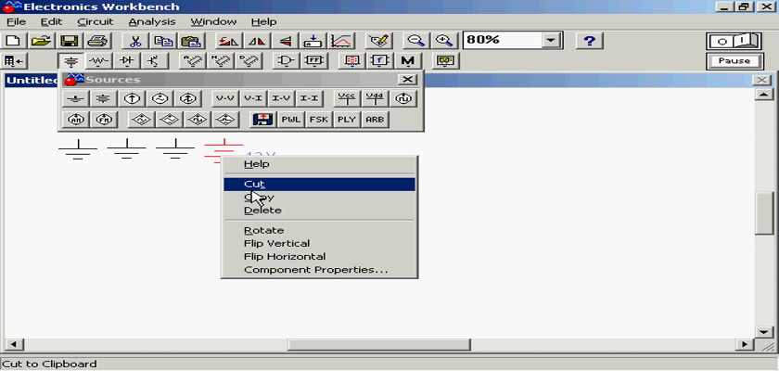Image resolution: width=779 pixels, height=371 pixels.
Task: Pick the PWL source button
Action: [290, 120]
